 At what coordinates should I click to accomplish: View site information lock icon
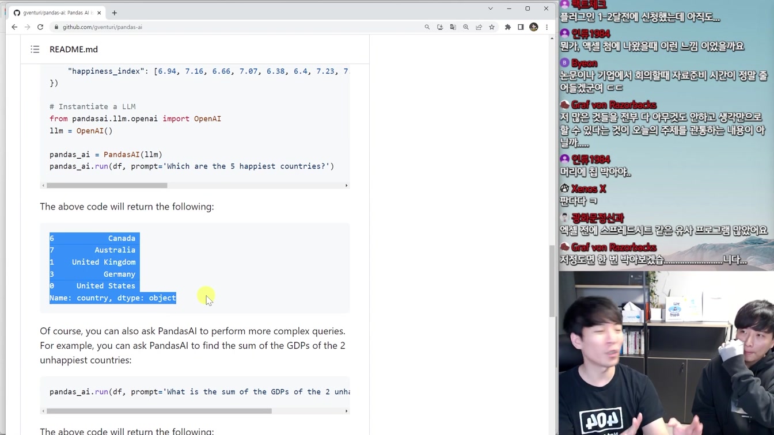(56, 27)
